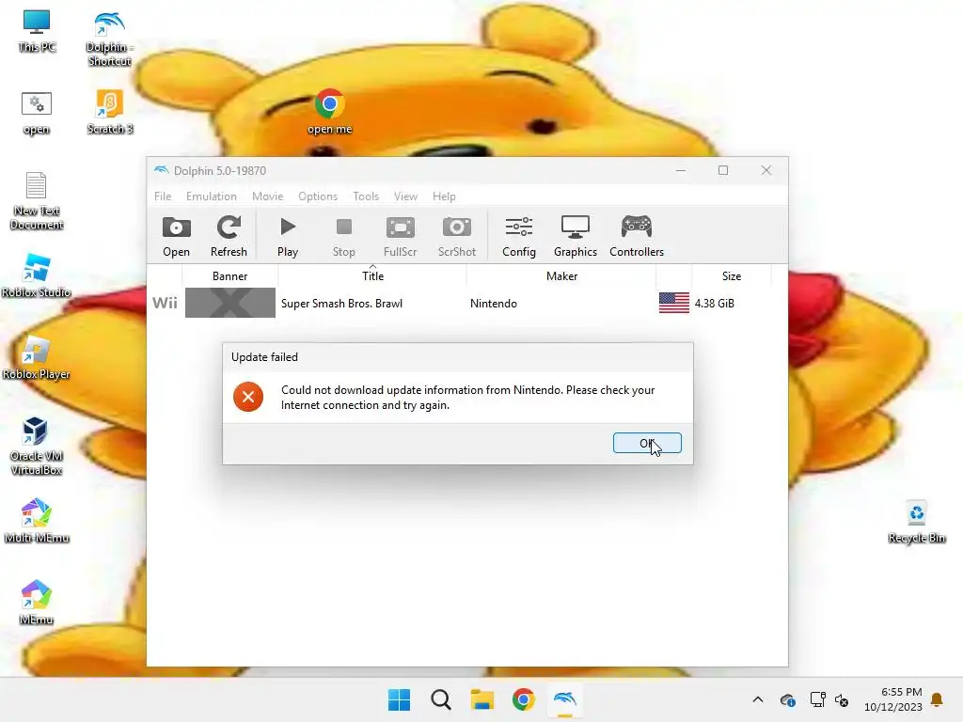Confirm the Update failed dialog with OK
Viewport: 963px width, 722px height.
[647, 443]
